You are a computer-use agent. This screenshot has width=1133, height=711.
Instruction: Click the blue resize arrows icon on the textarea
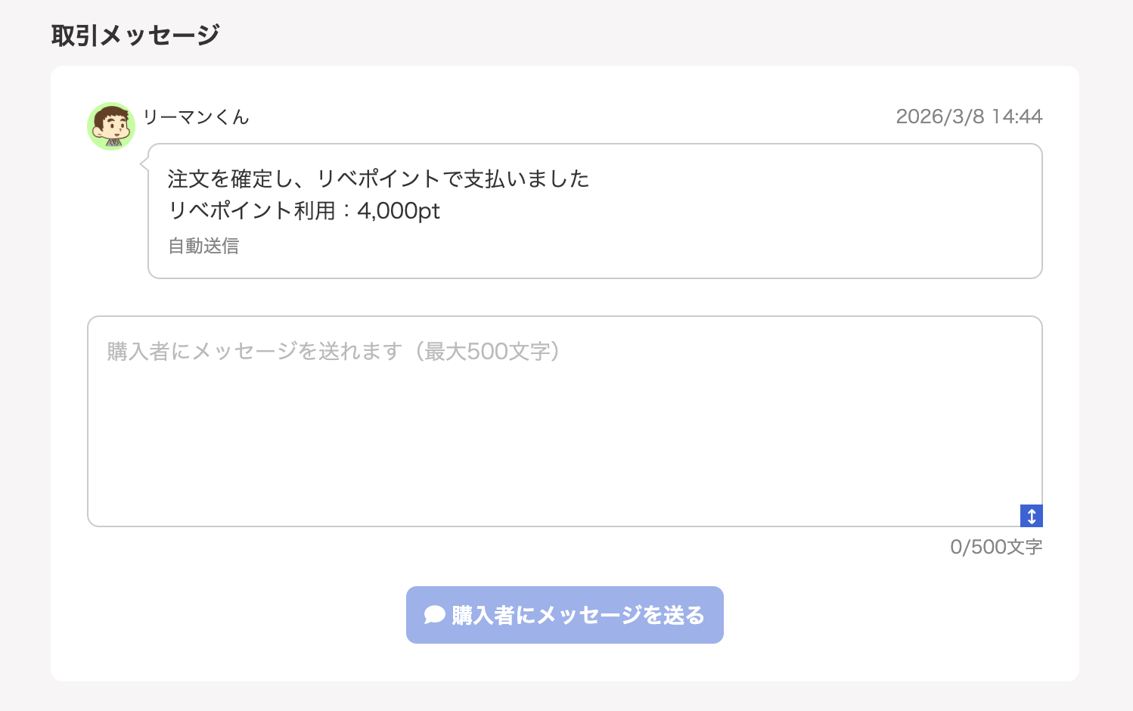pos(1031,515)
